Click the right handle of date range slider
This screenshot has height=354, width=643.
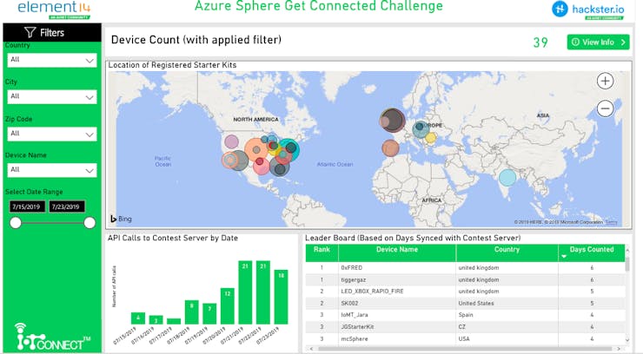click(89, 223)
